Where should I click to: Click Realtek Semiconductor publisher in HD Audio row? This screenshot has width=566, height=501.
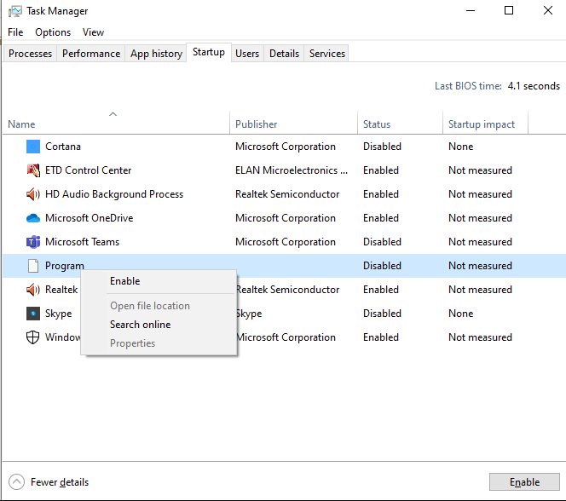[287, 194]
